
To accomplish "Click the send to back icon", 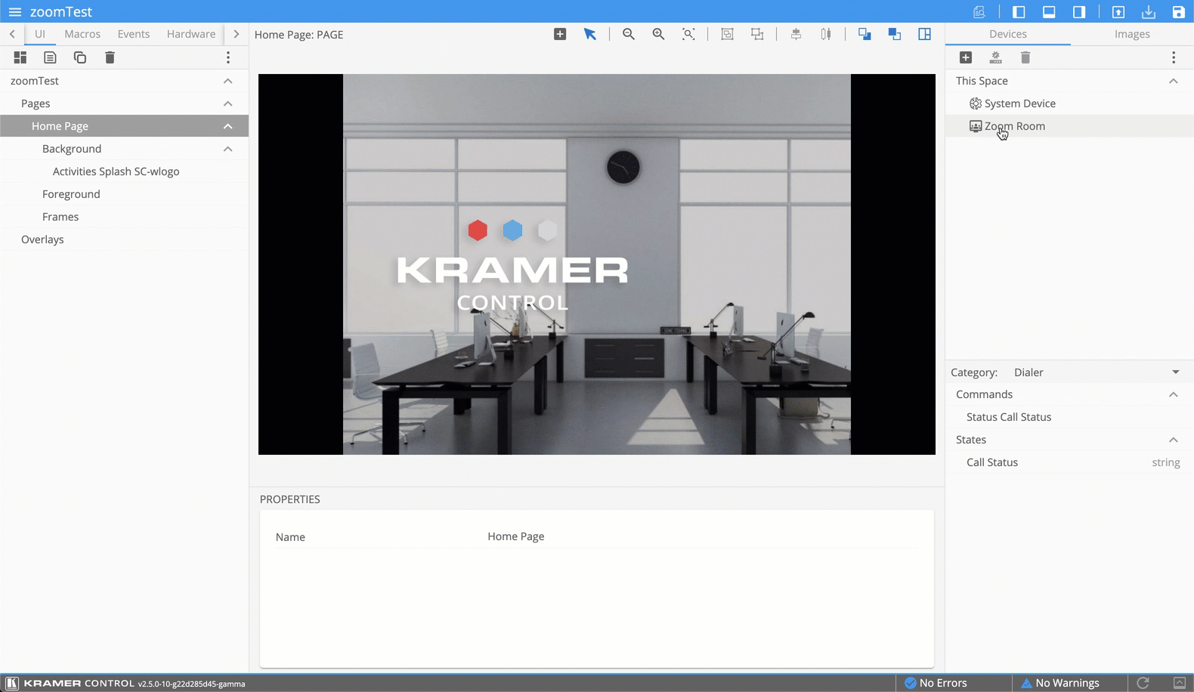I will coord(895,34).
